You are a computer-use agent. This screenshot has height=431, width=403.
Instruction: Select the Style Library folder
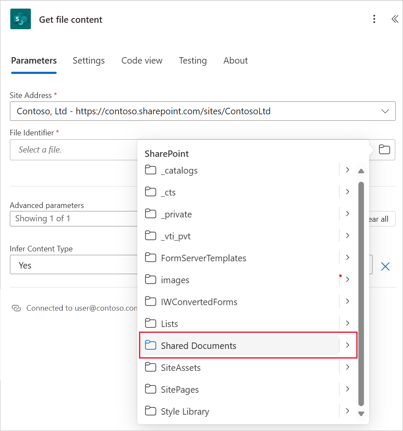[185, 411]
